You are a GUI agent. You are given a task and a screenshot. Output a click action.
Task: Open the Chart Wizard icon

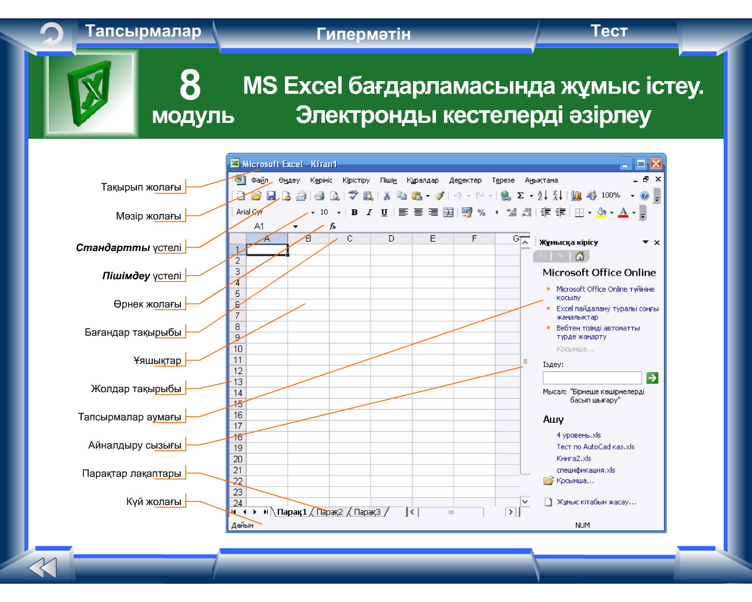tap(576, 196)
